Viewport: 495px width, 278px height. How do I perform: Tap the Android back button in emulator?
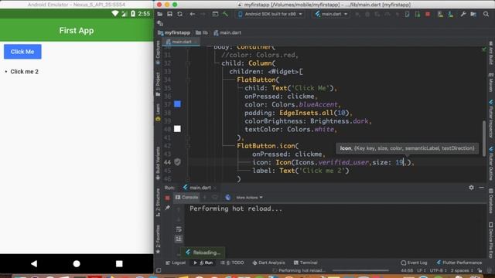[x=34, y=263]
